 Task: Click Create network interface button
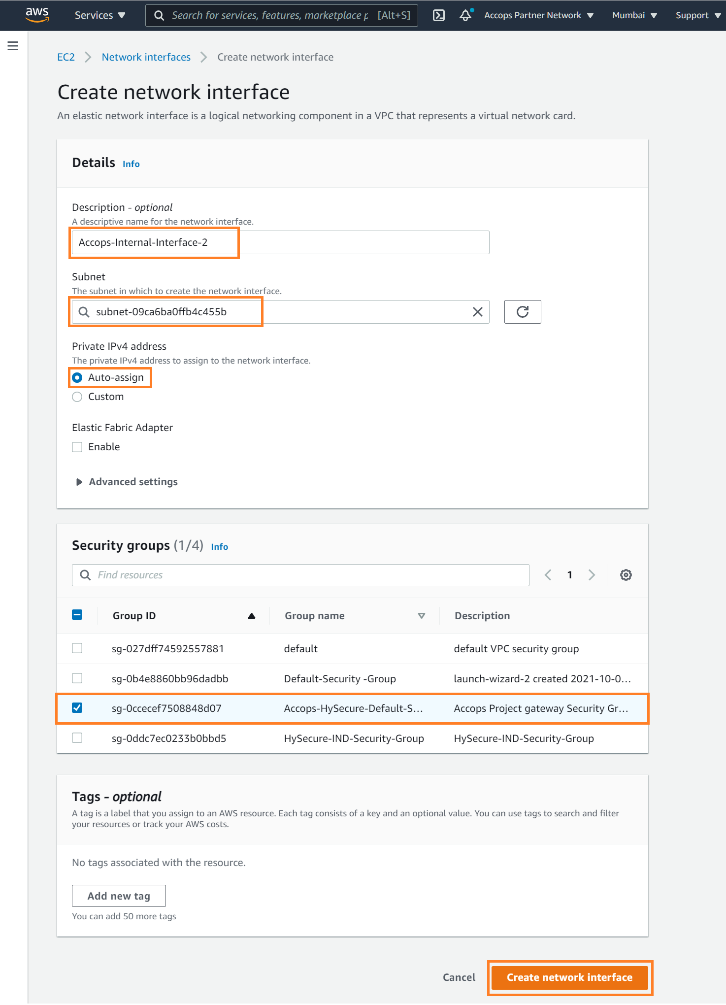(x=570, y=977)
